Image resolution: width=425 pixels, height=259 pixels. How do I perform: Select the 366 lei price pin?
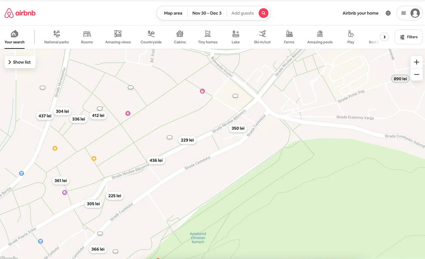(x=98, y=249)
